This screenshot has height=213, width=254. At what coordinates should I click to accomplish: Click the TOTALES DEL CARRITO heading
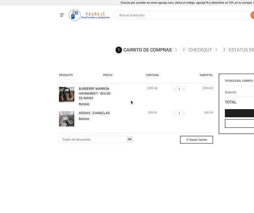(239, 81)
